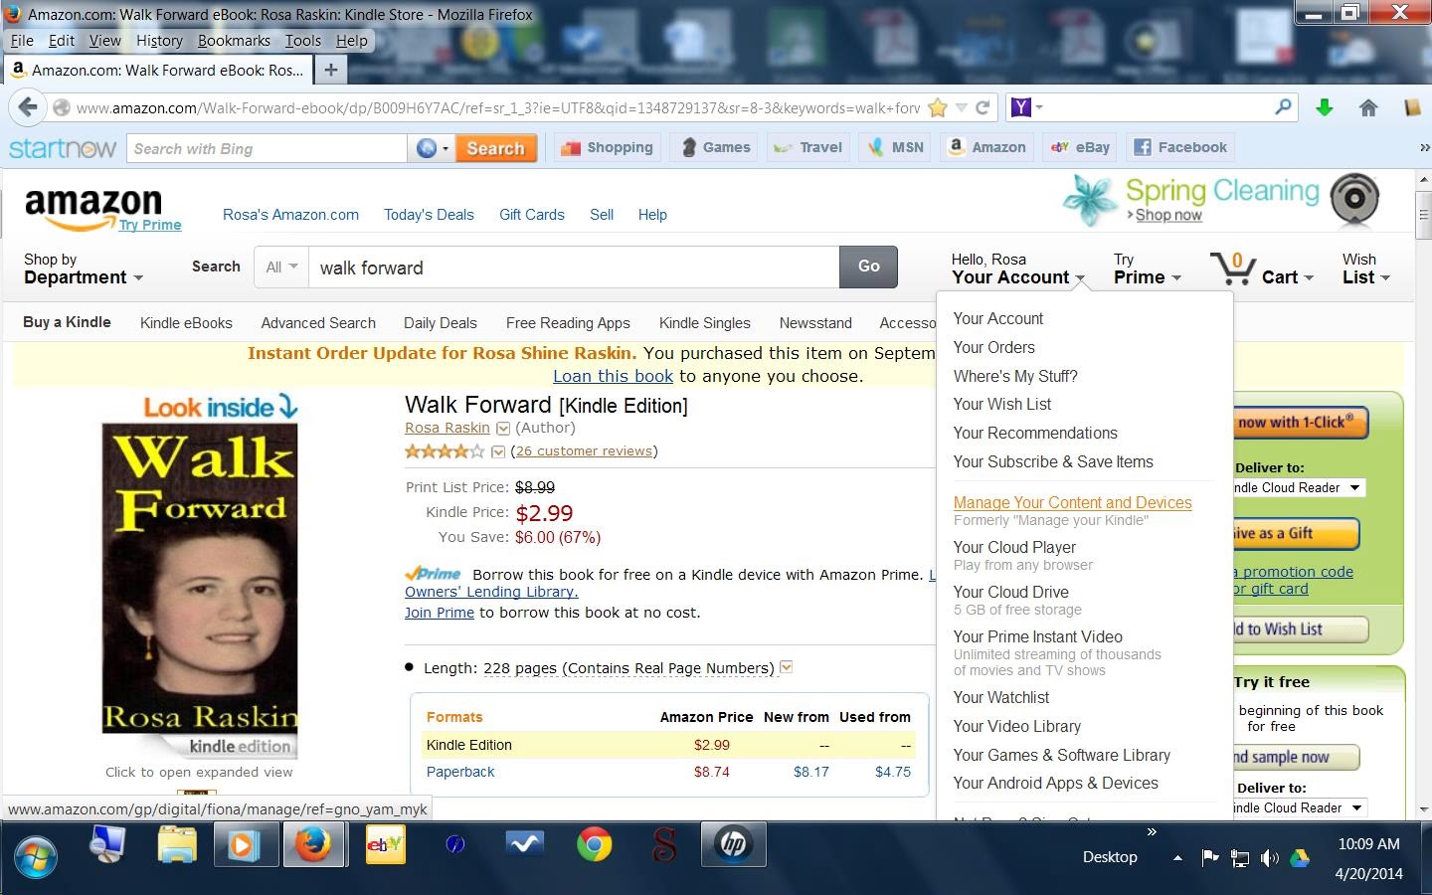
Task: Click the startnow globe search-type dropdown
Action: click(432, 148)
